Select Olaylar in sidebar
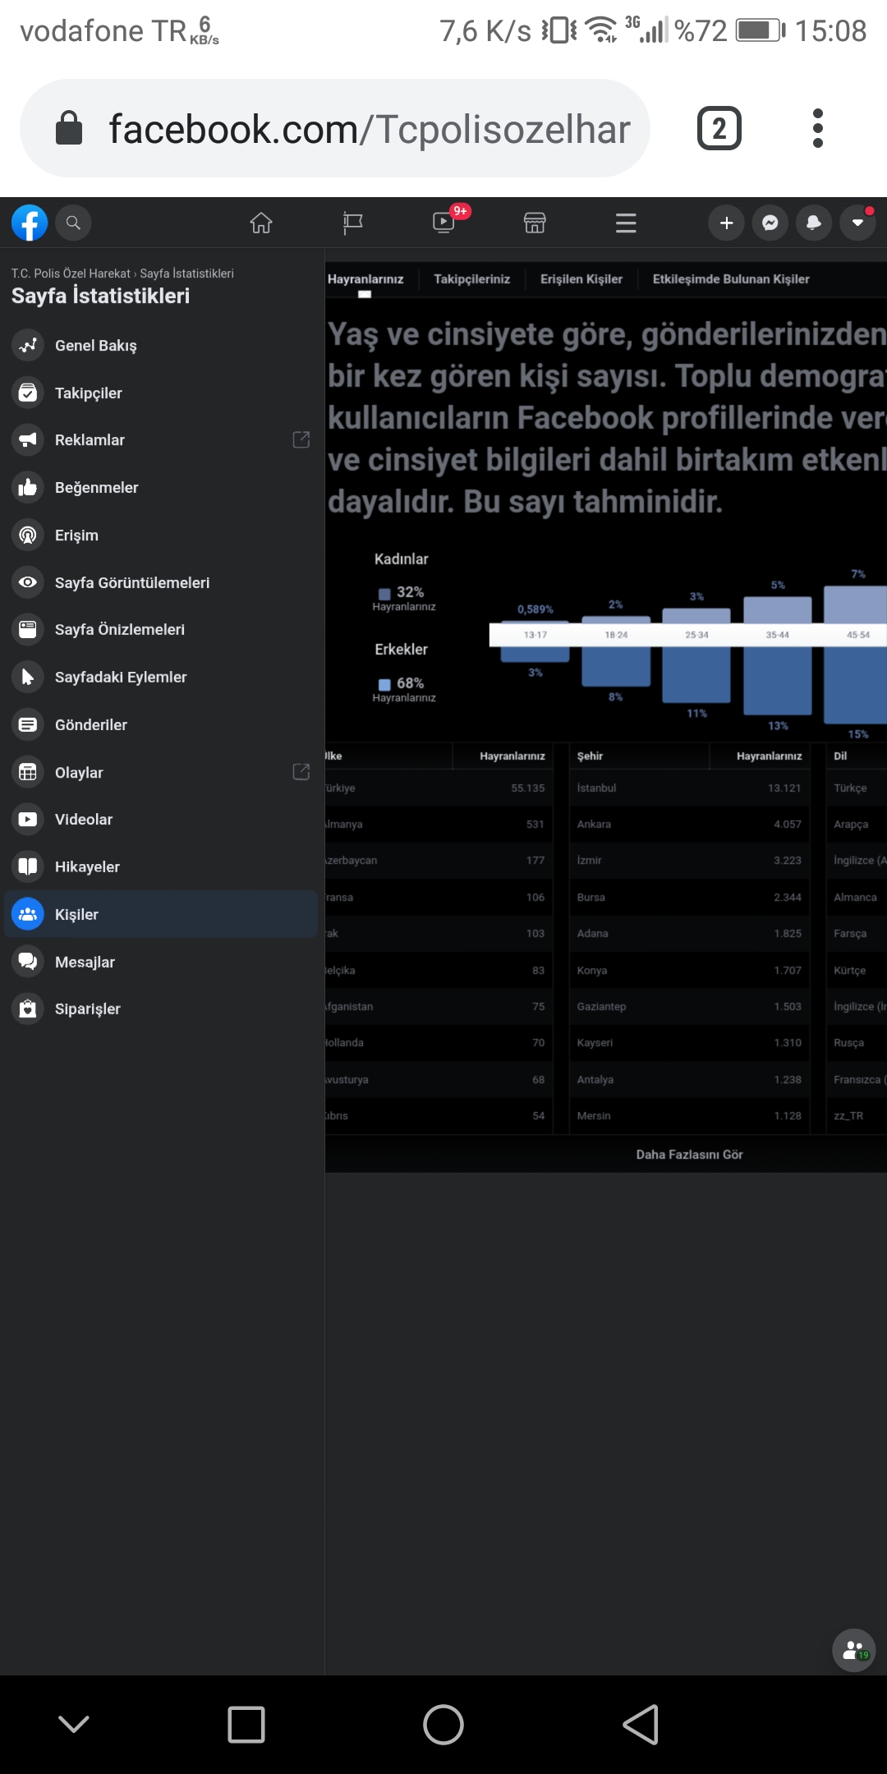Screen dimensions: 887x1774 click(161, 773)
